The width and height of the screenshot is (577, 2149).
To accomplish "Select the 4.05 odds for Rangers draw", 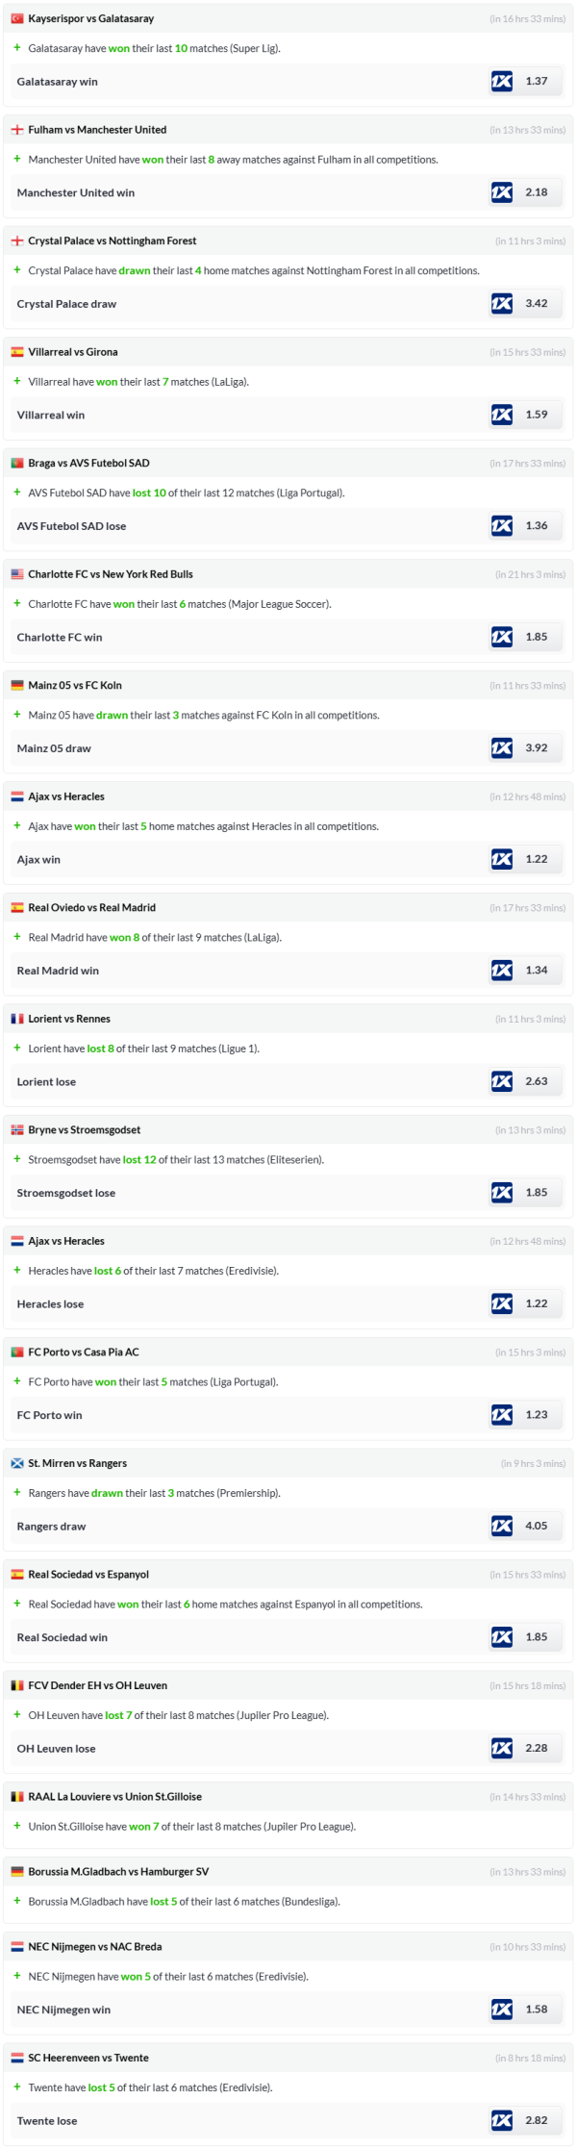I will (x=536, y=1526).
